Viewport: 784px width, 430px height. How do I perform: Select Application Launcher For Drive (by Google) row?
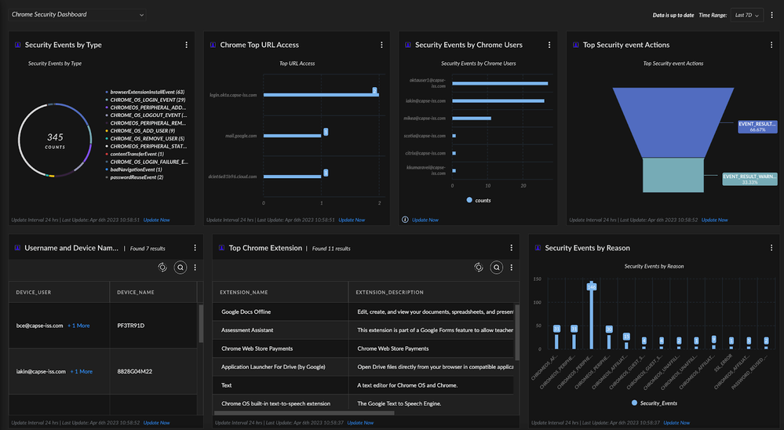click(363, 367)
